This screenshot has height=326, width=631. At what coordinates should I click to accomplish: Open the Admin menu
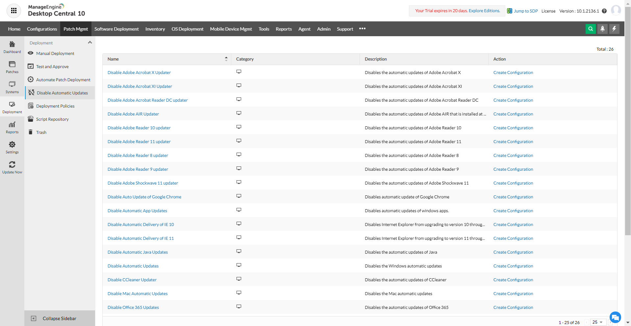pyautogui.click(x=323, y=29)
